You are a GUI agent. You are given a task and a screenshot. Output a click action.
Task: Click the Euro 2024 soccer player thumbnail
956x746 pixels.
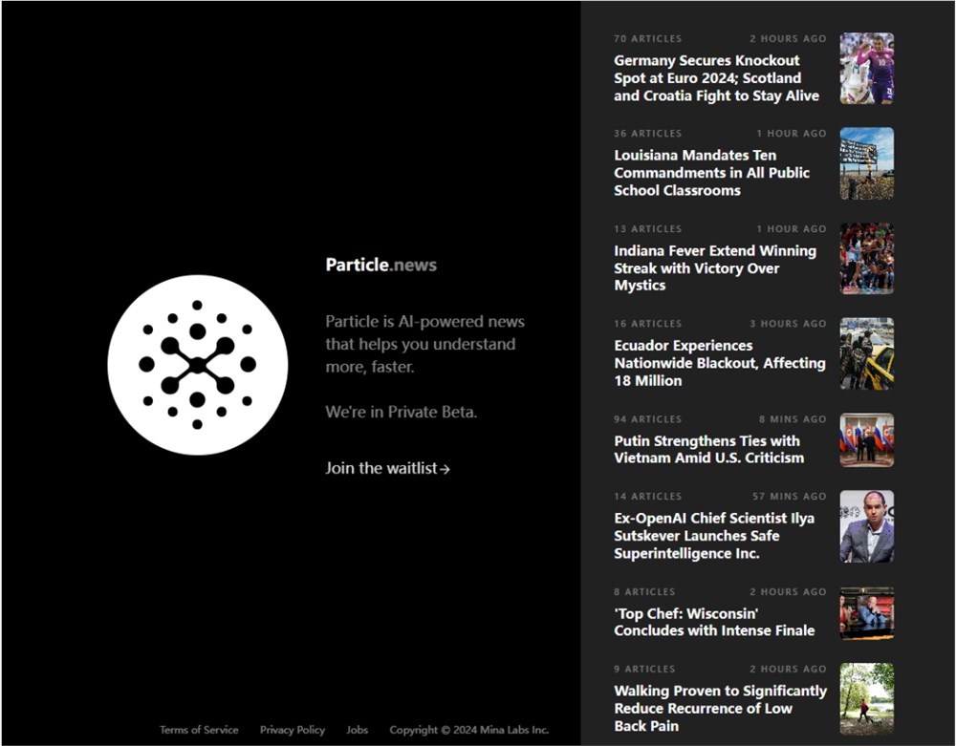tap(866, 68)
